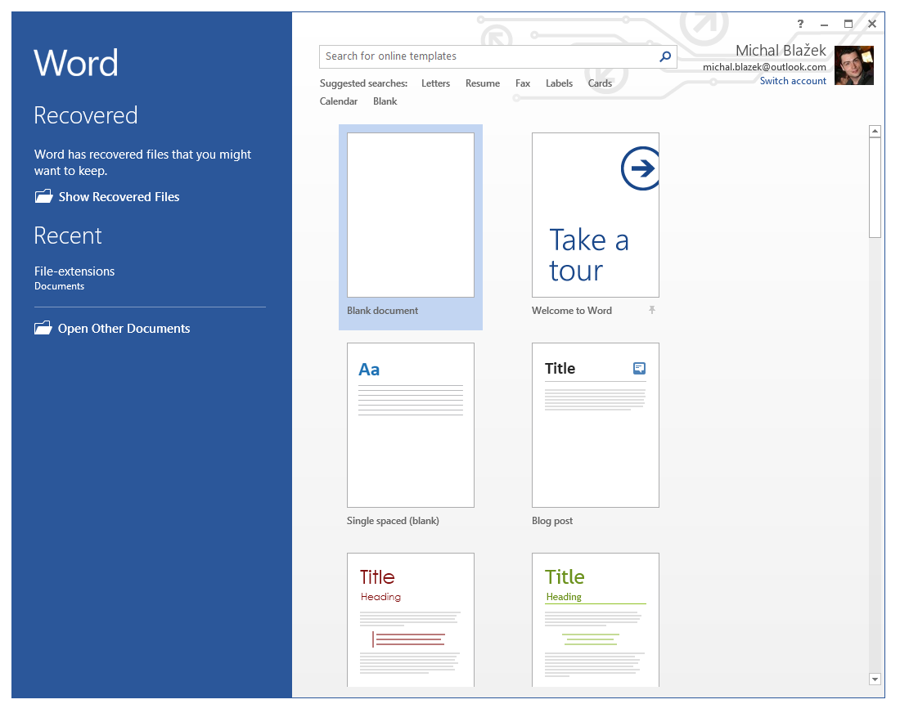The width and height of the screenshot is (900, 713).
Task: Click the folder icon beside Show Recovered Files
Action: (43, 197)
